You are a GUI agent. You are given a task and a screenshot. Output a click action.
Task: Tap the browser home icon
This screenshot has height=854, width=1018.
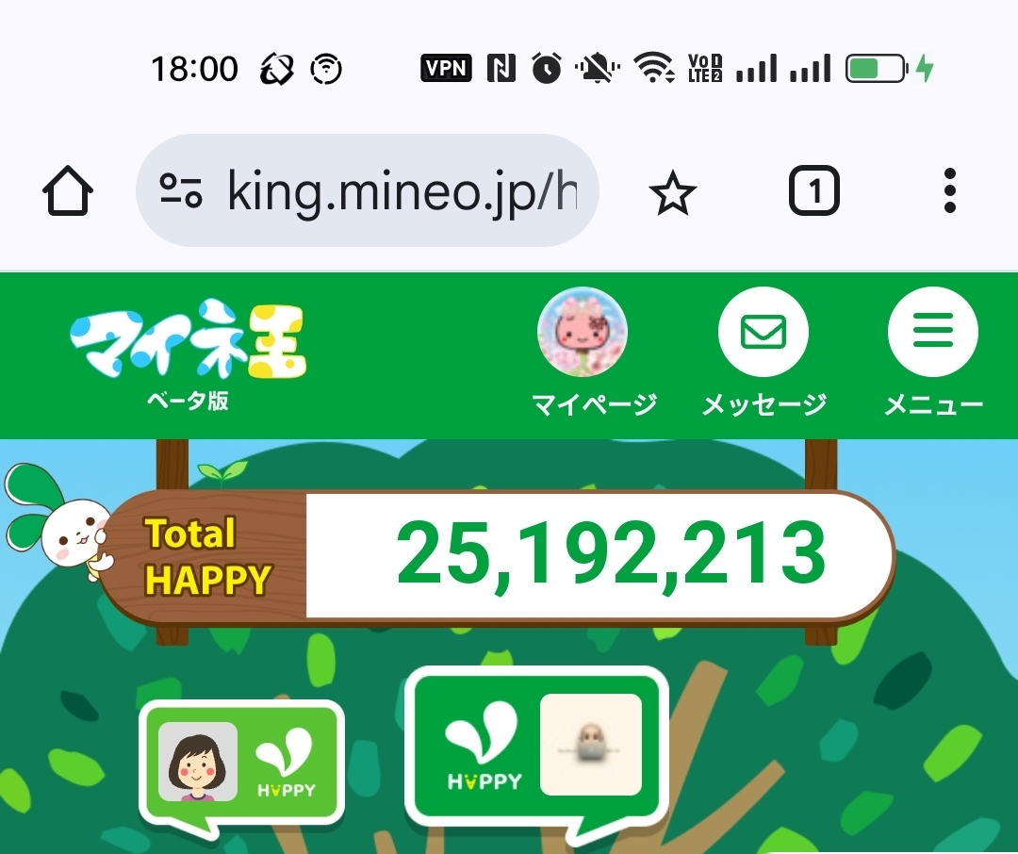click(x=68, y=191)
